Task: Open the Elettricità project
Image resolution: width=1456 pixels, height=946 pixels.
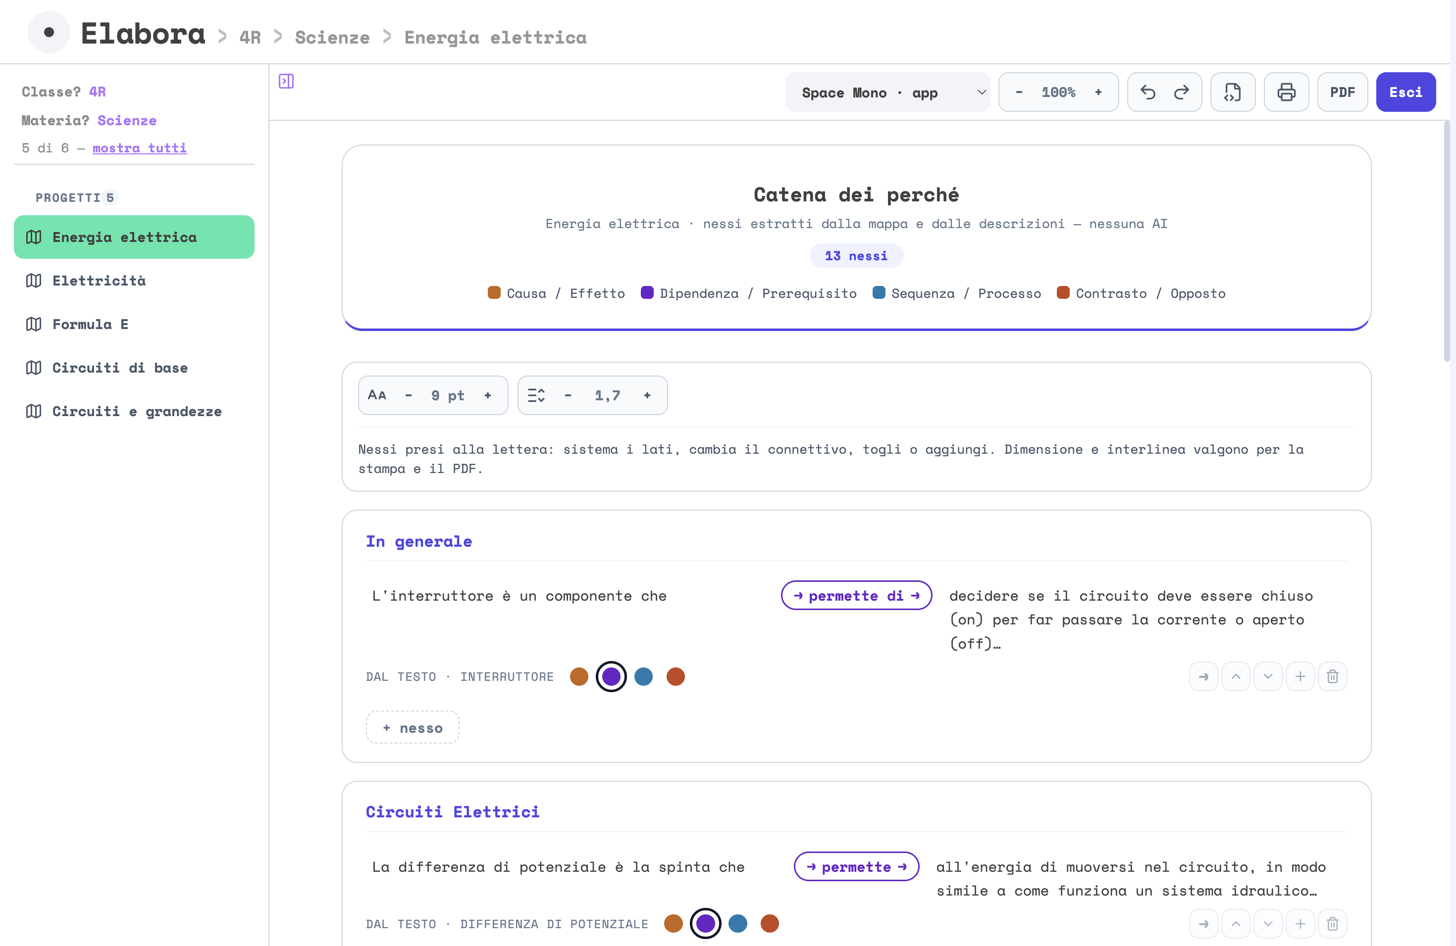Action: (x=134, y=281)
